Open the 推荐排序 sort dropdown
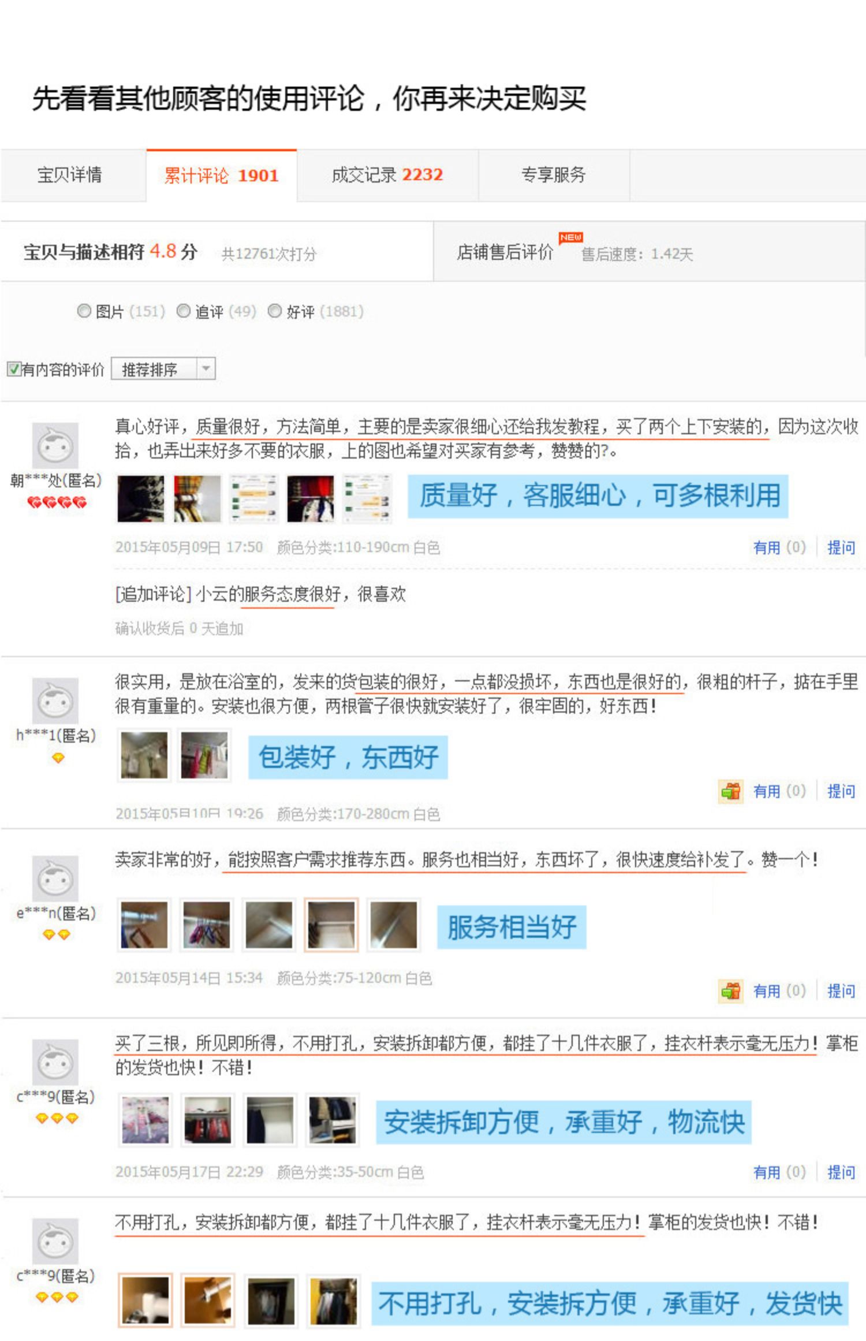 point(163,368)
